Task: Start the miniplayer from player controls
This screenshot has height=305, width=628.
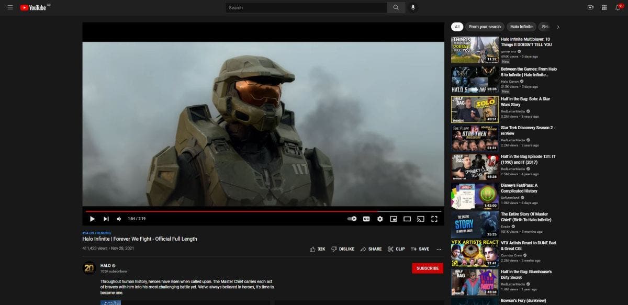Action: click(394, 219)
